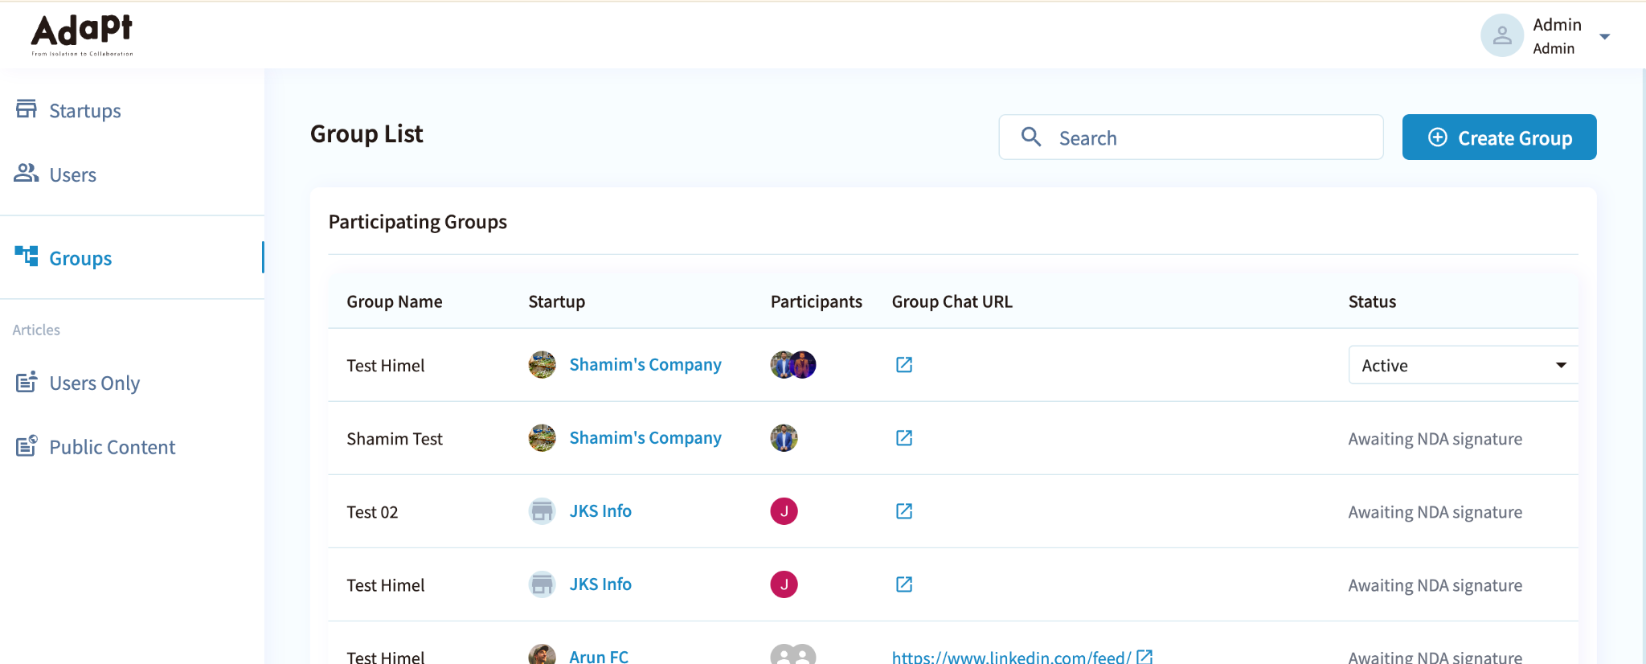Click Awaiting NDA signature in Test 02 row
Viewport: 1646px width, 664px height.
(x=1435, y=512)
